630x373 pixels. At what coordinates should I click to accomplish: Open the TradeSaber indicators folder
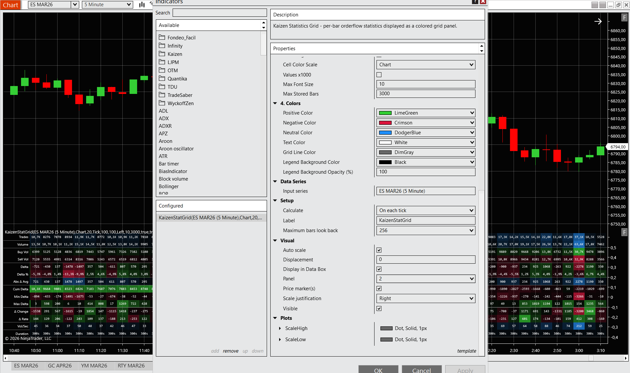coord(180,95)
